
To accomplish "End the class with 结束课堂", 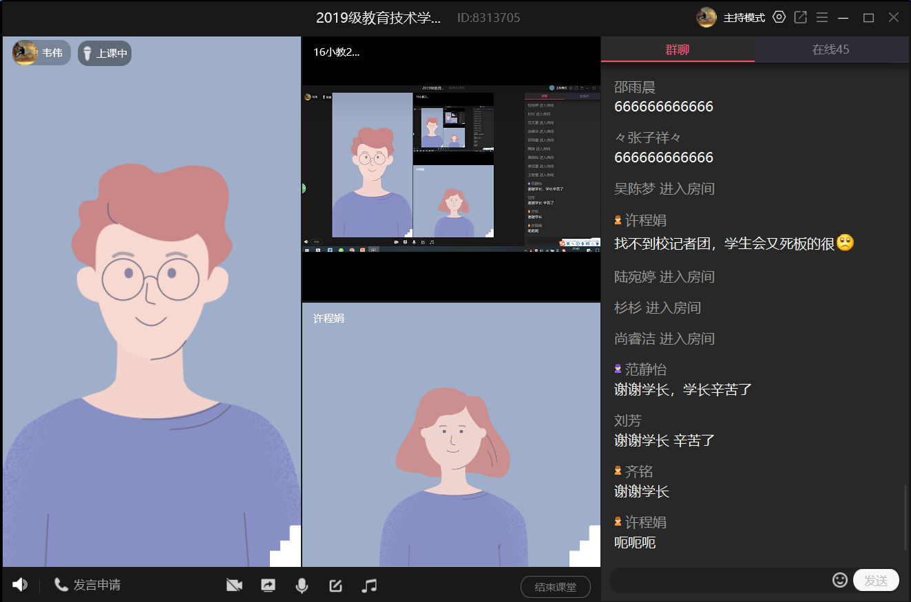I will 555,587.
